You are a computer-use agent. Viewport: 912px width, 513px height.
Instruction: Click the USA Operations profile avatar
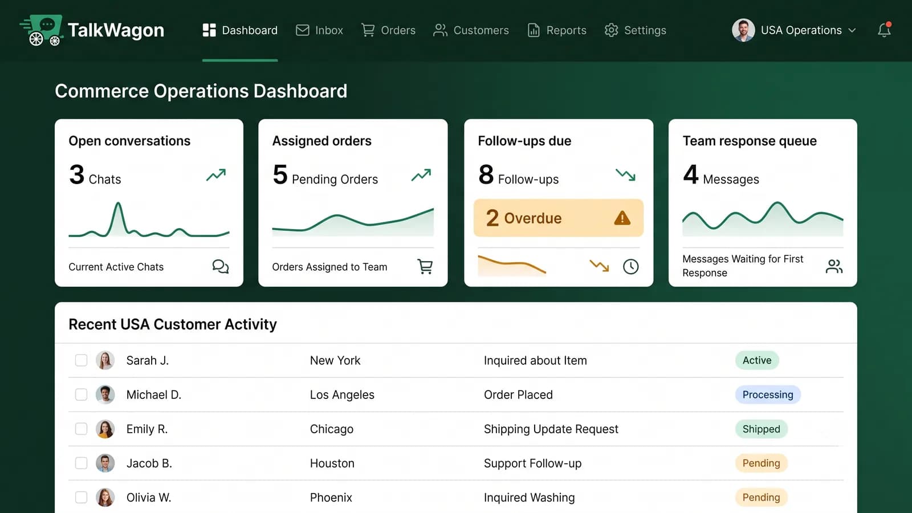[x=743, y=30]
